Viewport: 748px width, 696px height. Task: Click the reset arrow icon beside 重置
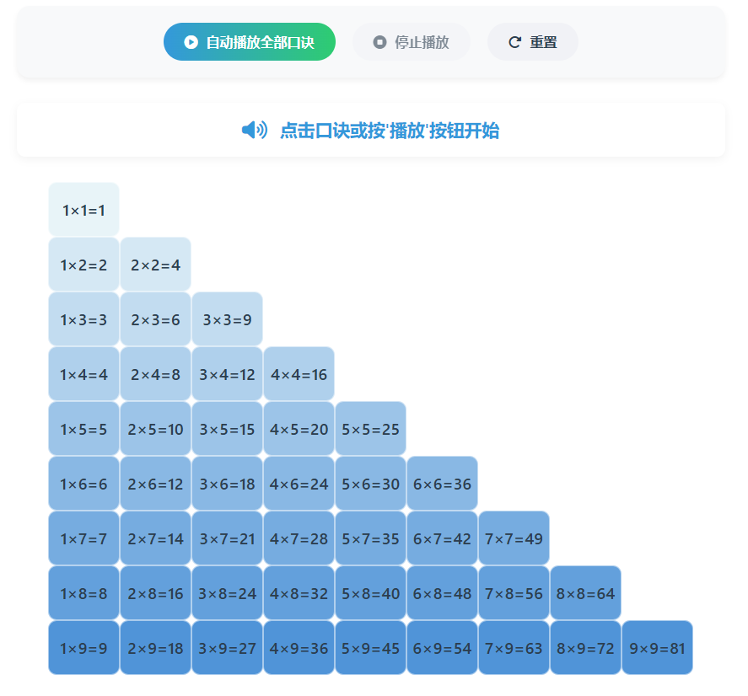[514, 42]
